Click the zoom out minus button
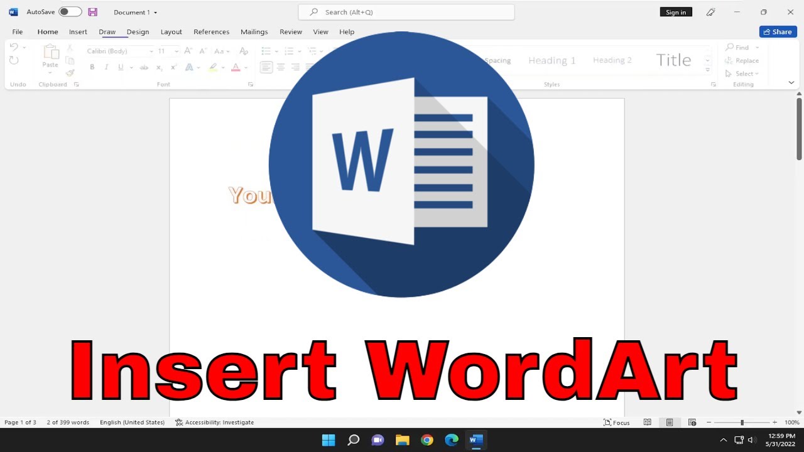Image resolution: width=804 pixels, height=452 pixels. click(709, 422)
